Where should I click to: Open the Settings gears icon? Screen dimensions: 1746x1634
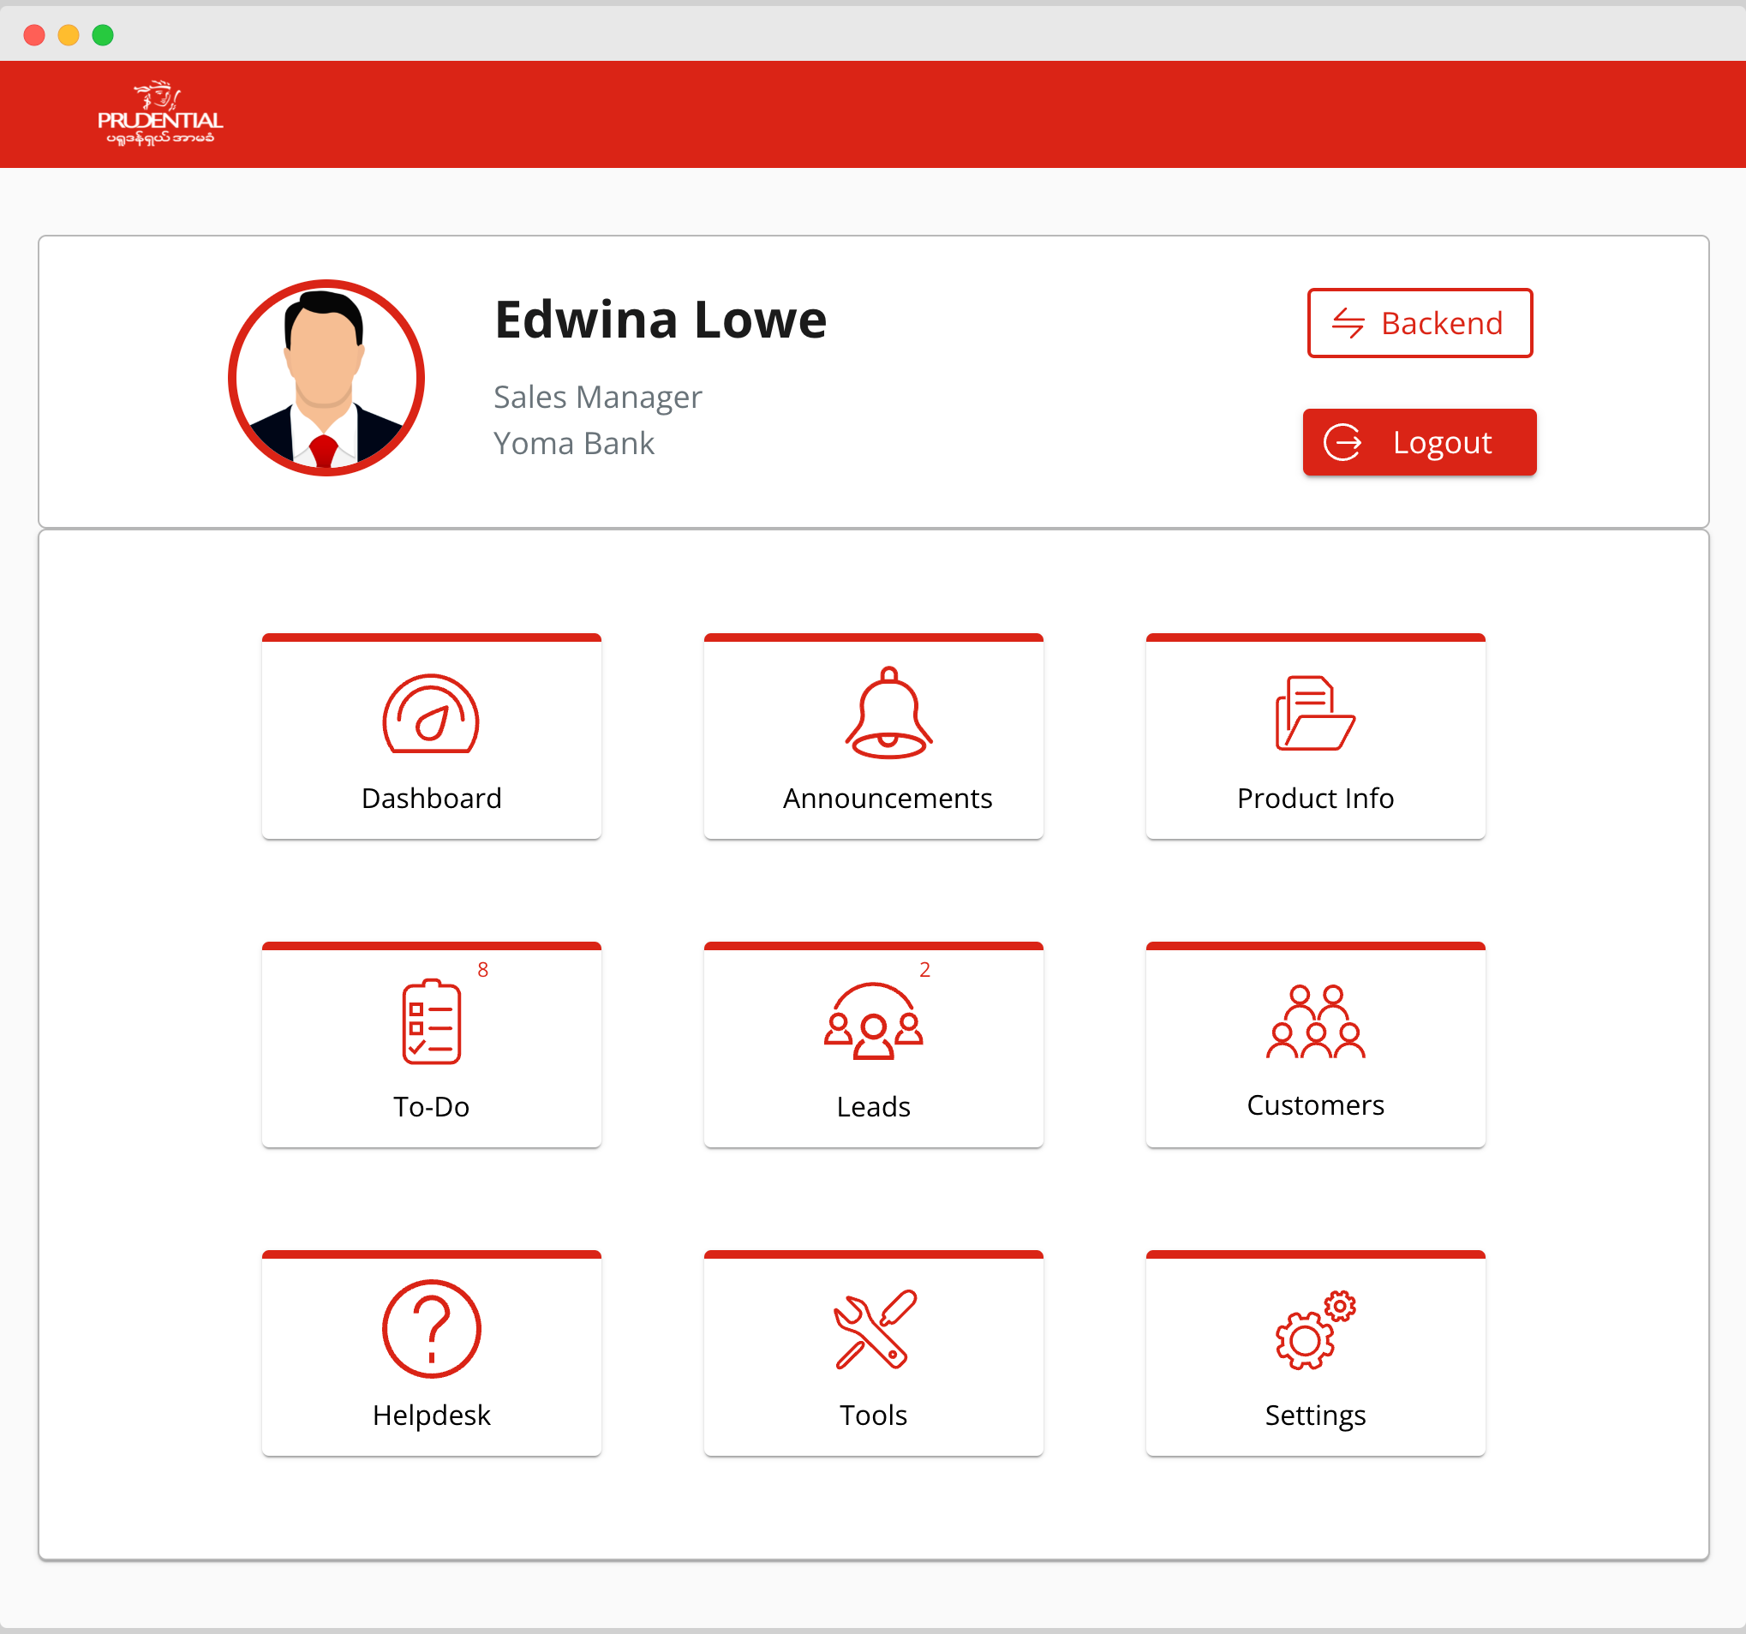coord(1315,1329)
